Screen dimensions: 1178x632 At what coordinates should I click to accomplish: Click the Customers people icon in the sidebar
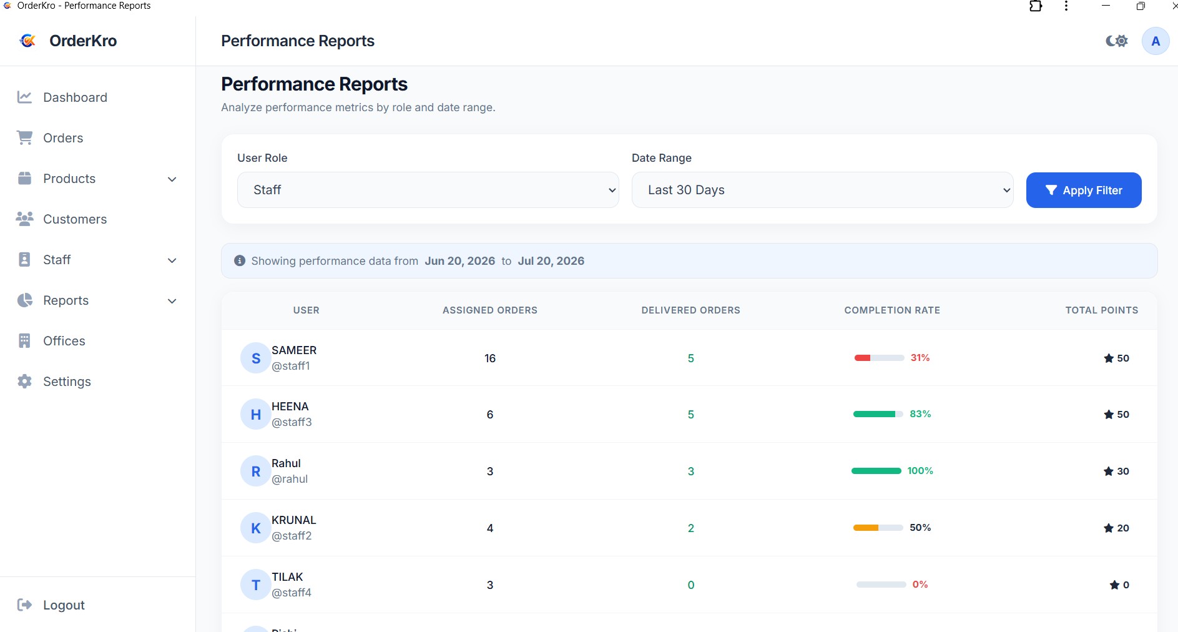tap(24, 219)
